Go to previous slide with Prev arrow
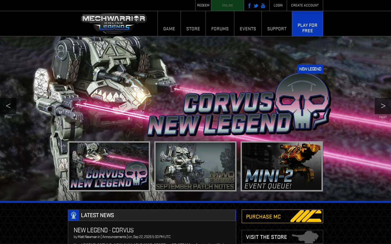This screenshot has height=244, width=391. pos(8,106)
